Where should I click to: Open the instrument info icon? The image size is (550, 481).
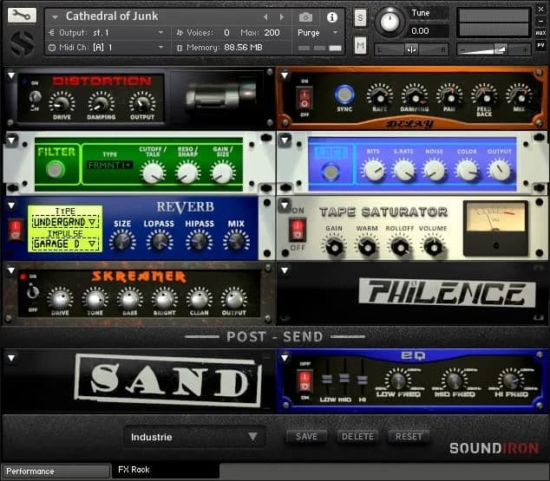[331, 16]
